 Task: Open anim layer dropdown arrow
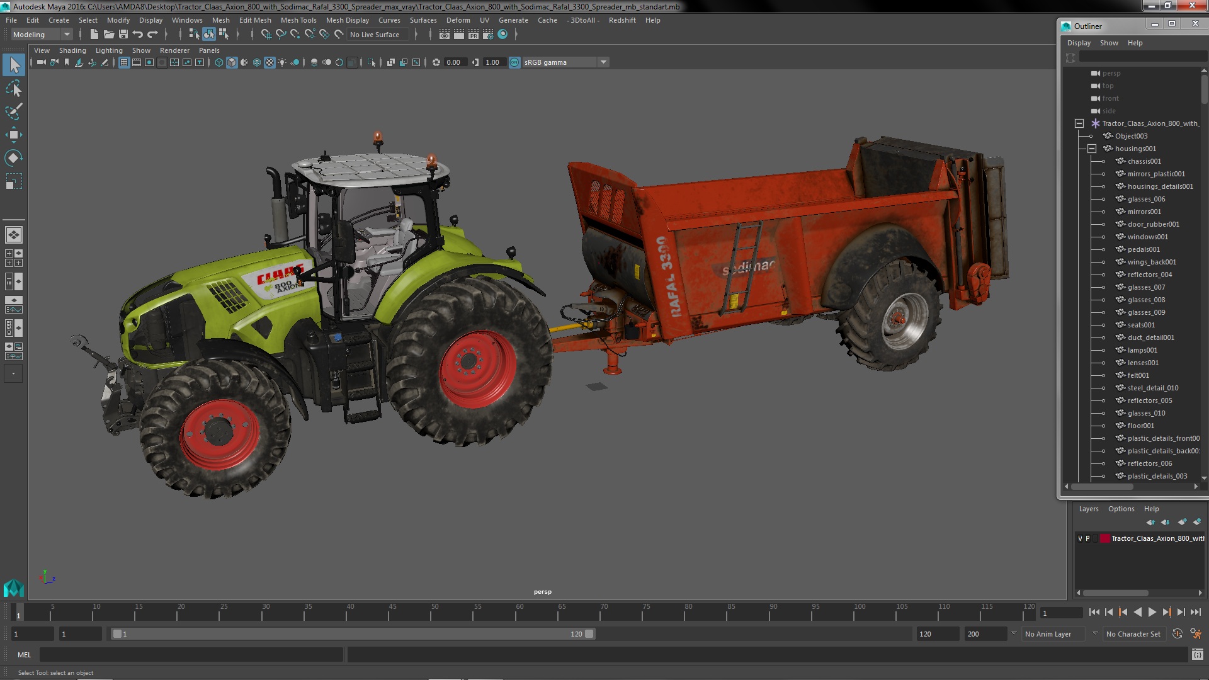coord(1014,633)
